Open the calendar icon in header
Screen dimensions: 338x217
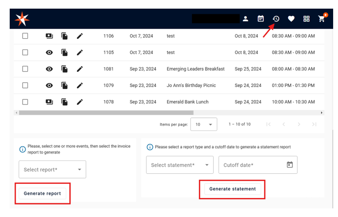pos(261,19)
